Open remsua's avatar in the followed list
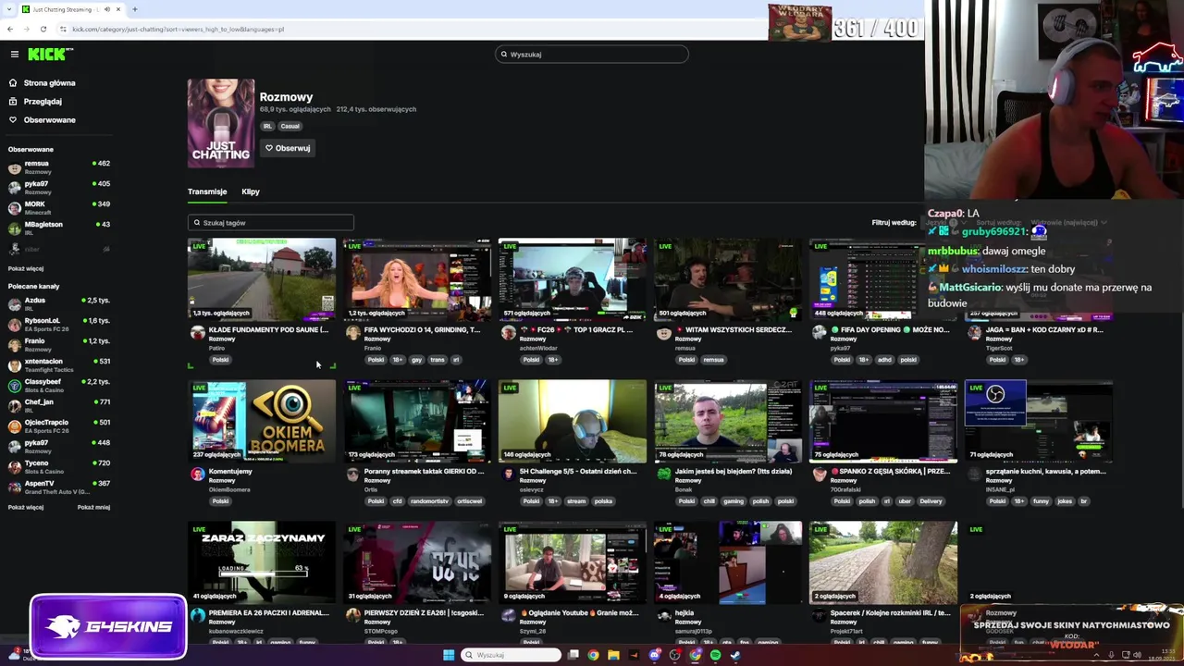Viewport: 1184px width, 666px height. [14, 167]
